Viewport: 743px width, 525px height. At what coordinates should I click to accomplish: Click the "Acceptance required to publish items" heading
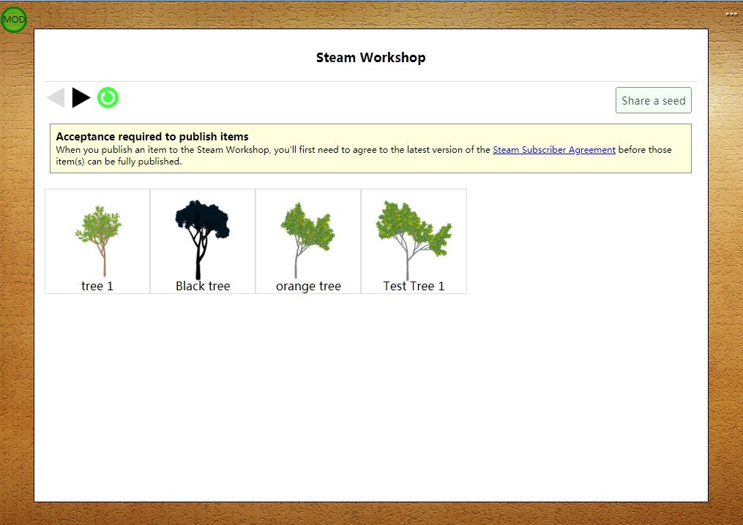pyautogui.click(x=152, y=136)
